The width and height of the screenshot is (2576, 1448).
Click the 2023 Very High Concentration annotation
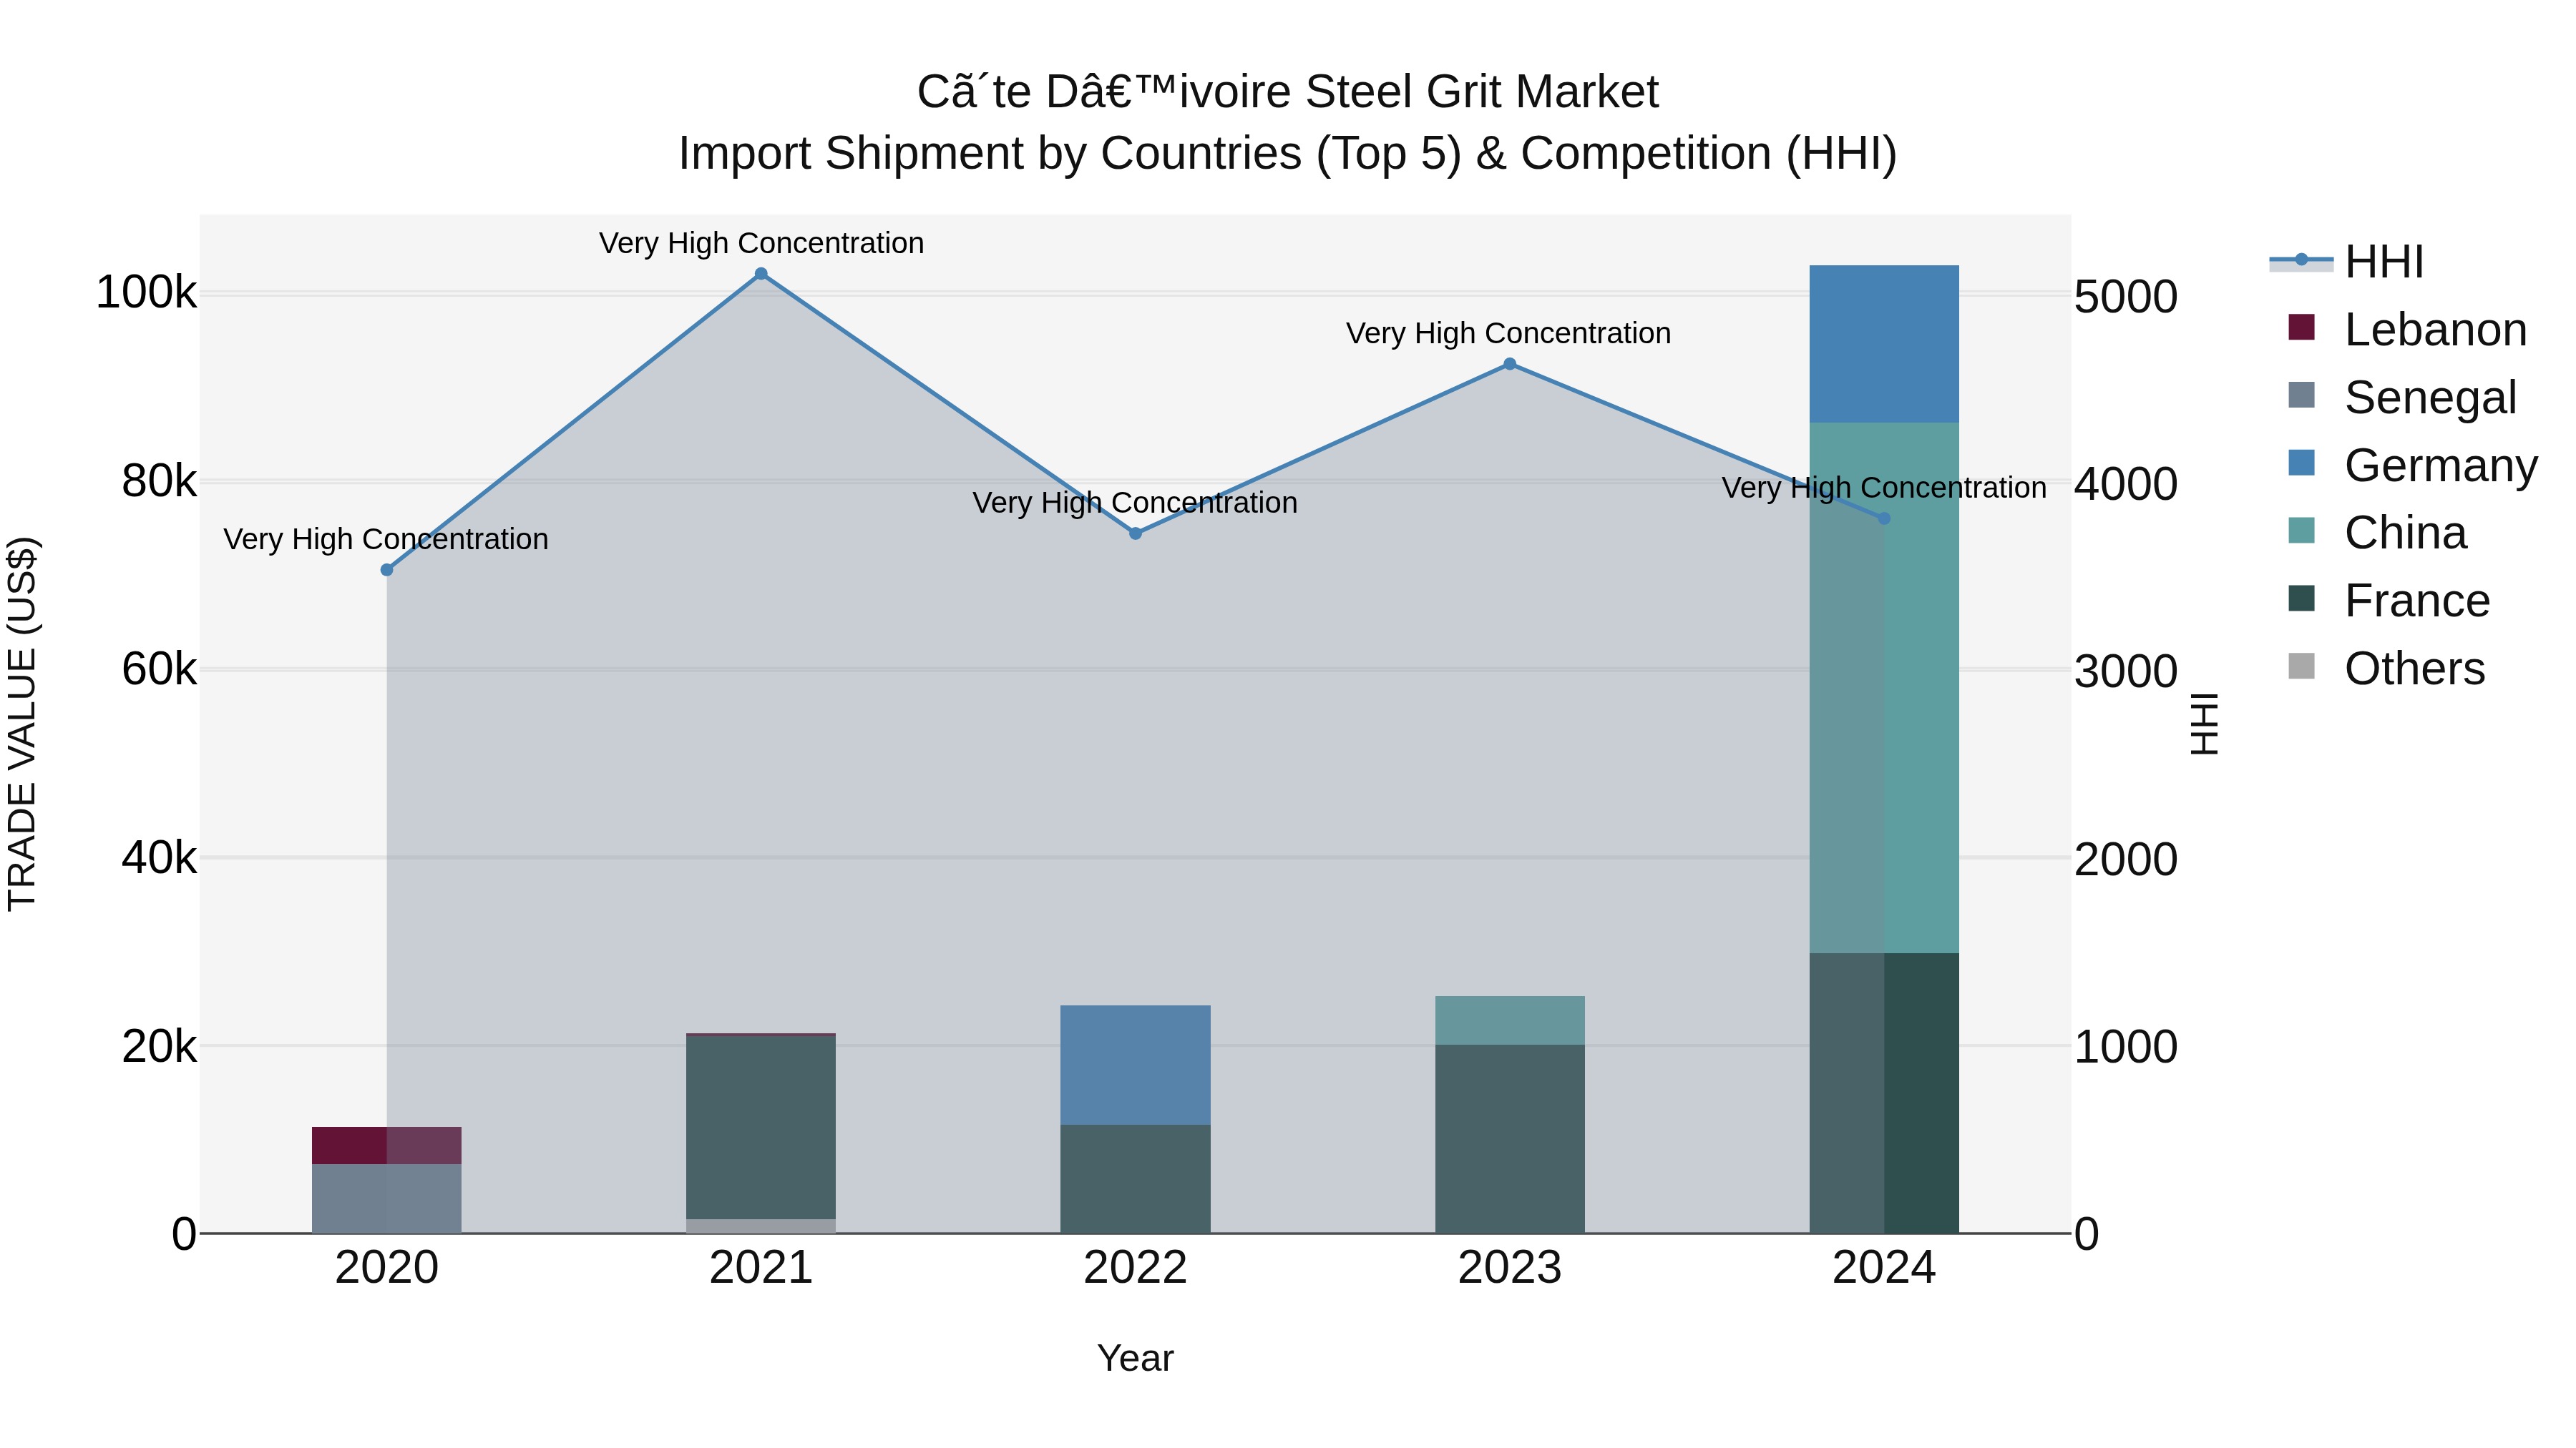[x=1508, y=333]
